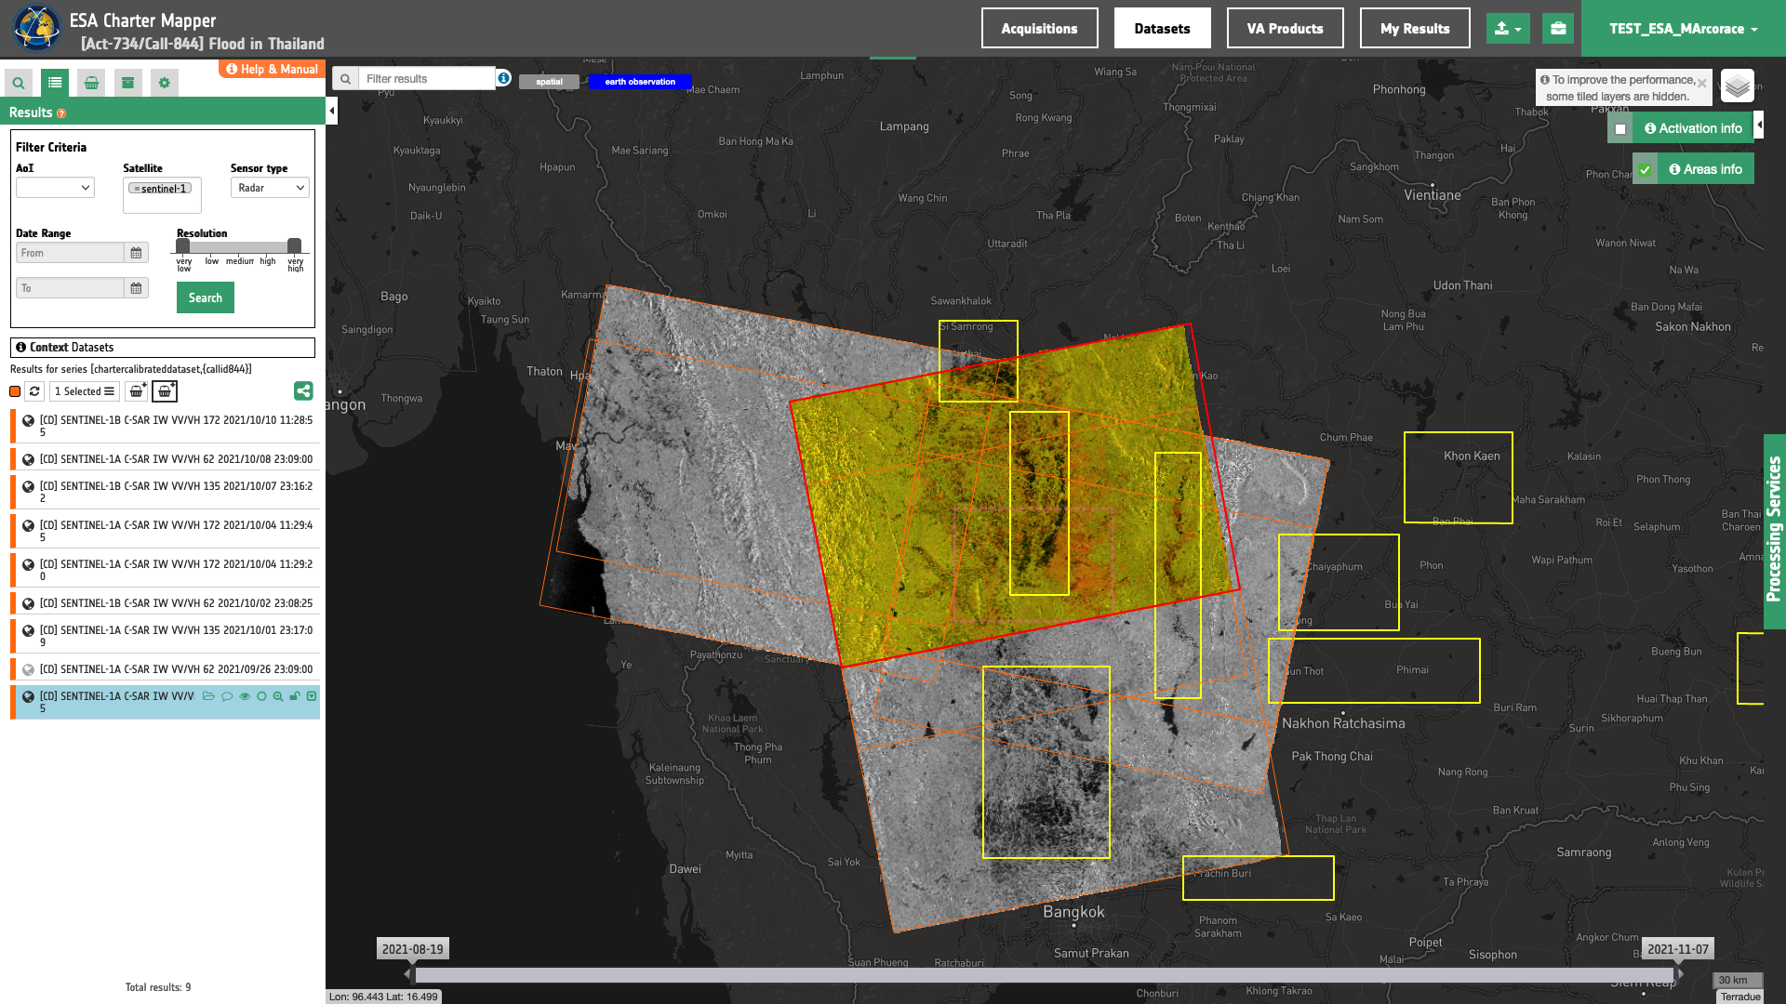Click globe icon of SENTINEL-1A 2021/09/26 row

coord(28,669)
